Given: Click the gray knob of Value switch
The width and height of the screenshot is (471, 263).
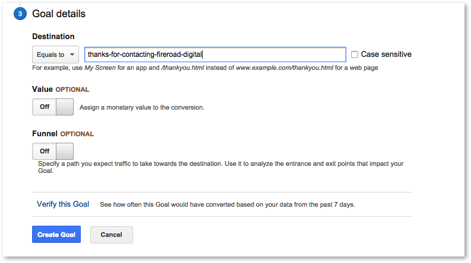Looking at the screenshot, I should coord(65,107).
